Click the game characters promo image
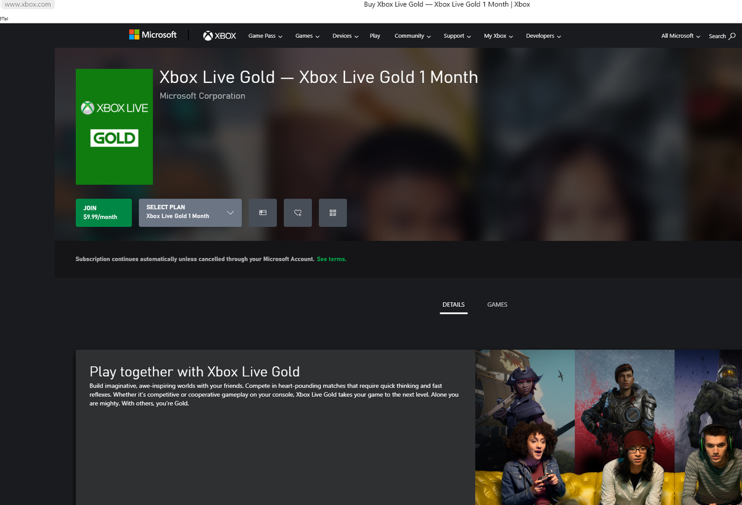Viewport: 742px width, 505px height. (608, 427)
